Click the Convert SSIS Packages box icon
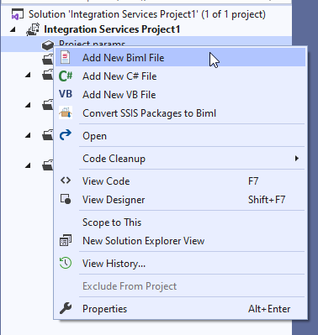This screenshot has width=318, height=335. click(x=66, y=113)
